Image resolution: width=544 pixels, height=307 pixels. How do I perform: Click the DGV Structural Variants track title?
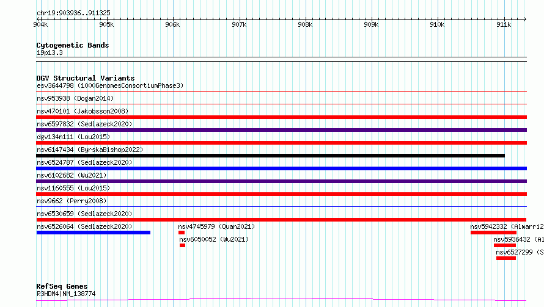(86, 78)
